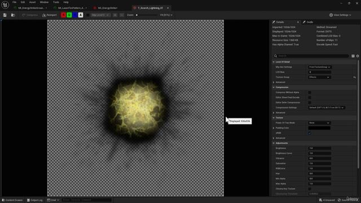This screenshot has height=203, width=361.
Task: Expand the Padding Color property
Action: pos(274,128)
